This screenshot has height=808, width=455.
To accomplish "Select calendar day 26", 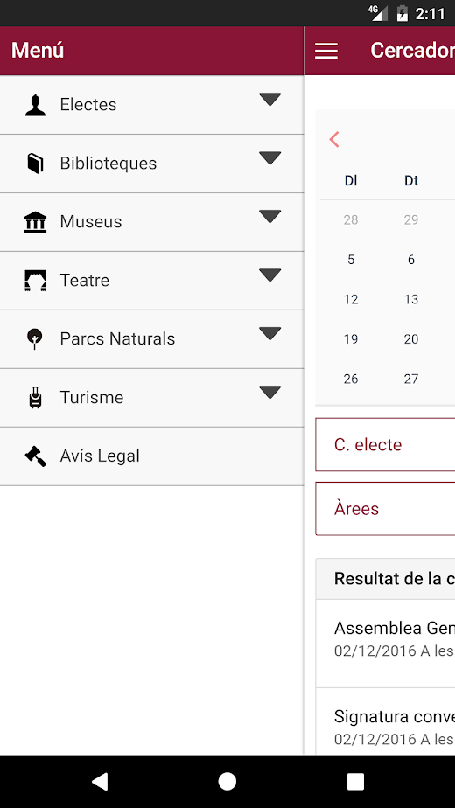I will tap(351, 380).
